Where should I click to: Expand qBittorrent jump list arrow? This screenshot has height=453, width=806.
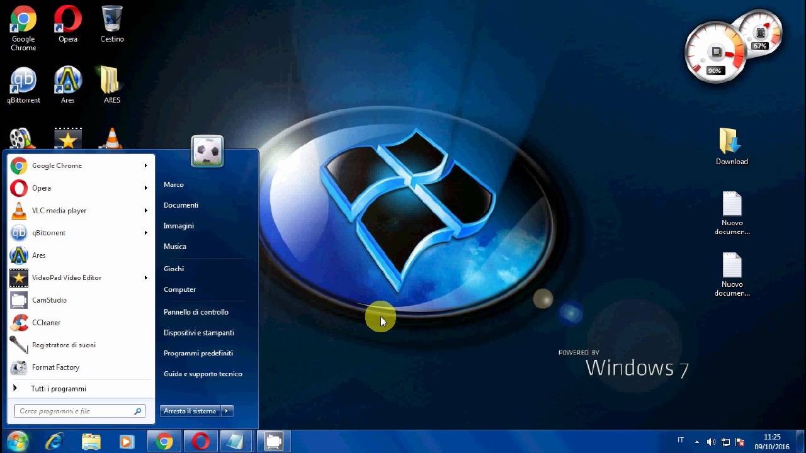(x=145, y=233)
